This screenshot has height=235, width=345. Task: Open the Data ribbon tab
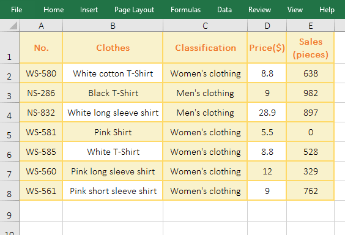pyautogui.click(x=224, y=10)
